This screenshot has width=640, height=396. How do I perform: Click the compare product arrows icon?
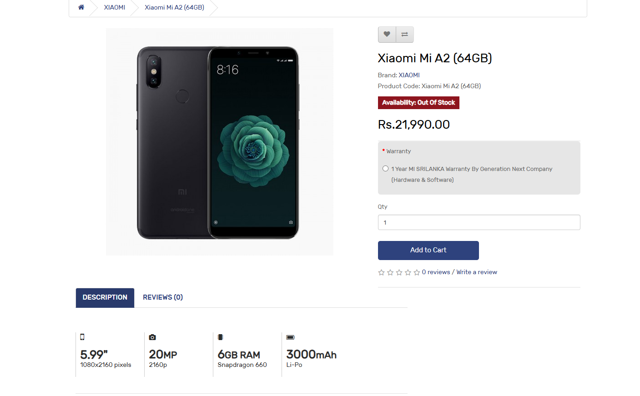click(x=405, y=35)
